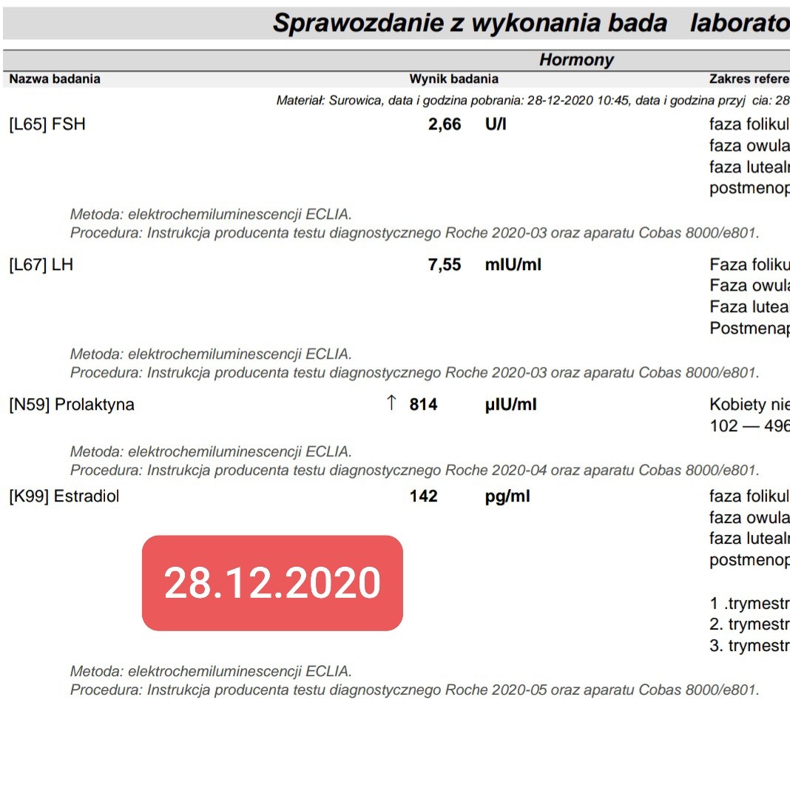Select the LH result value '7,55'

(445, 264)
